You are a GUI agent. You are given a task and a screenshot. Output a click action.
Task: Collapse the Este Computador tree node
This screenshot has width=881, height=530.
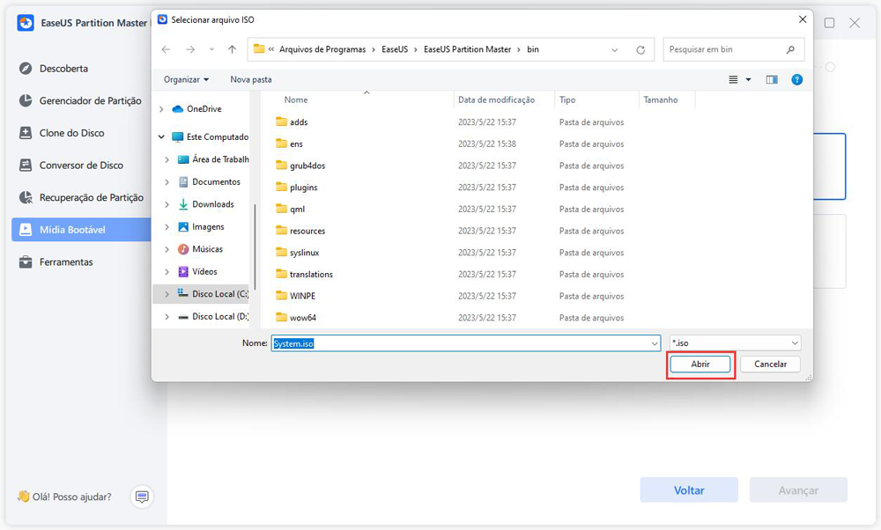[x=161, y=137]
